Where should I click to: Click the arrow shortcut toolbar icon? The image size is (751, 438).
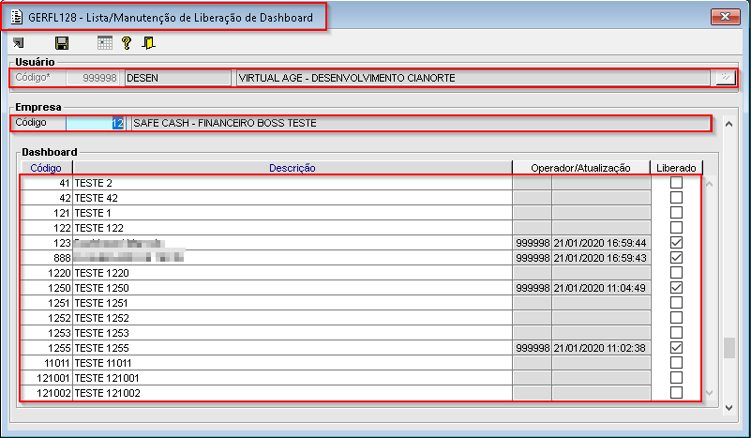[x=18, y=43]
